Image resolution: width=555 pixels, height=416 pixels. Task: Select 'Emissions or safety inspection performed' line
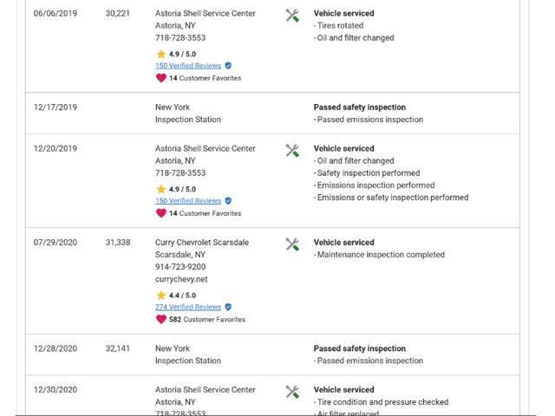pos(391,198)
